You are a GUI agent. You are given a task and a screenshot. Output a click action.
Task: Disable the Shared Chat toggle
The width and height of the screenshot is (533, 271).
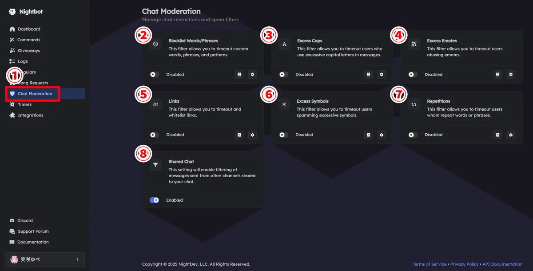pyautogui.click(x=154, y=200)
